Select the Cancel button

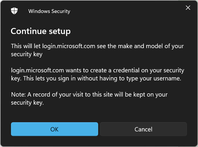tap(143, 129)
